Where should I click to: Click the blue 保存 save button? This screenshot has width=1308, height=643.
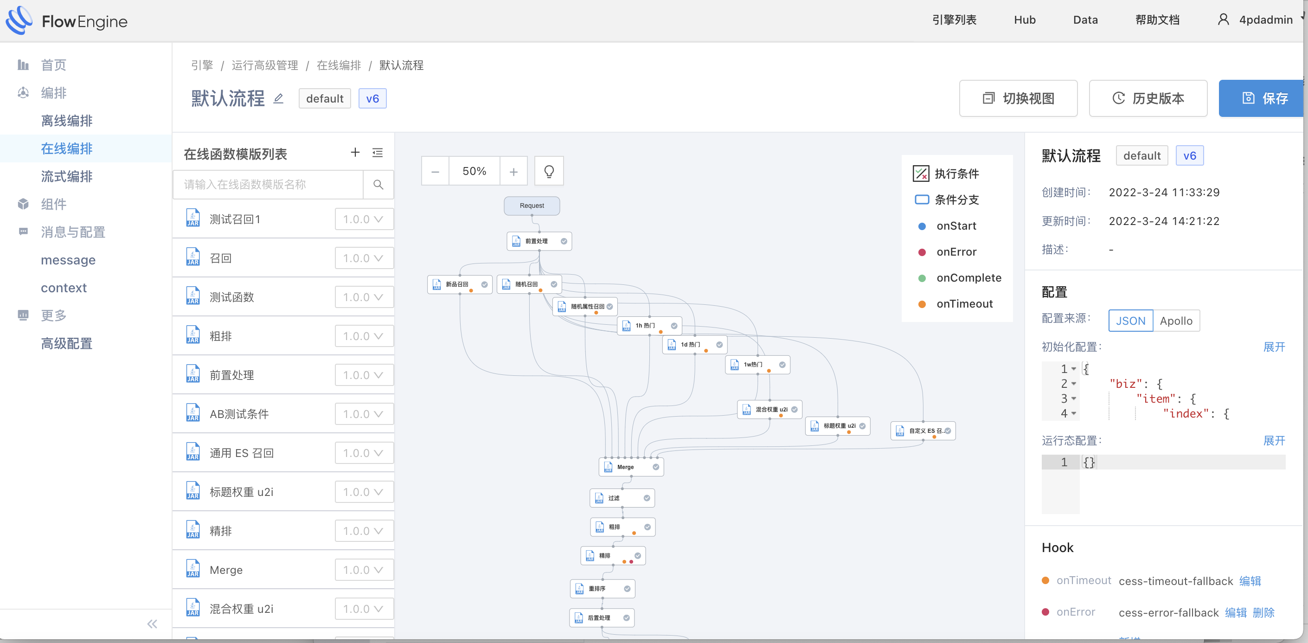(1262, 98)
